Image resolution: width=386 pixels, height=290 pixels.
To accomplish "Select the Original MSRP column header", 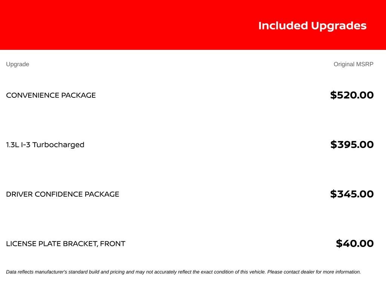I will (353, 64).
